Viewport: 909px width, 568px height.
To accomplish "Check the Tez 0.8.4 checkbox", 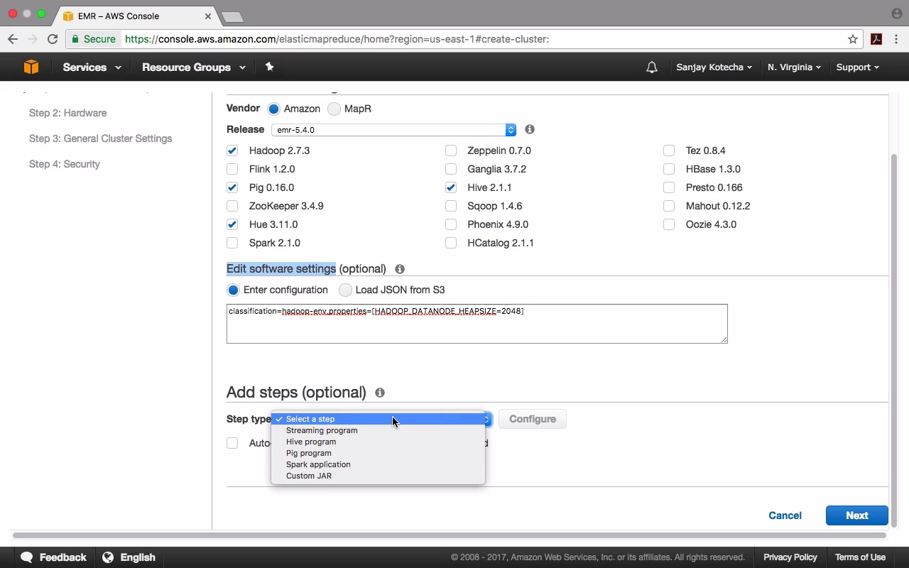I will [669, 151].
